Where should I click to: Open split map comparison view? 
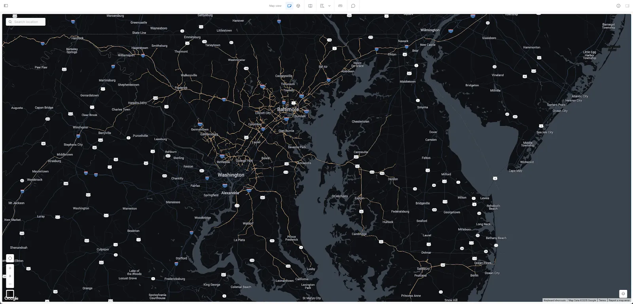311,6
